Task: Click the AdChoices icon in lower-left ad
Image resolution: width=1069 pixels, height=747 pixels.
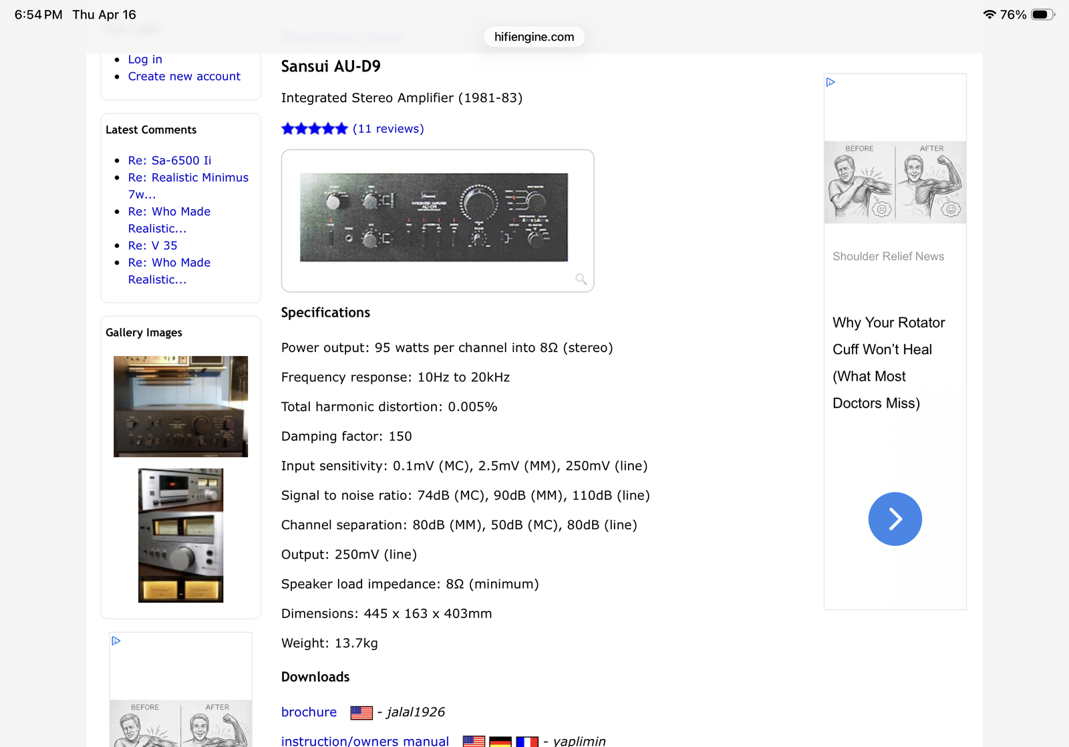Action: (116, 641)
